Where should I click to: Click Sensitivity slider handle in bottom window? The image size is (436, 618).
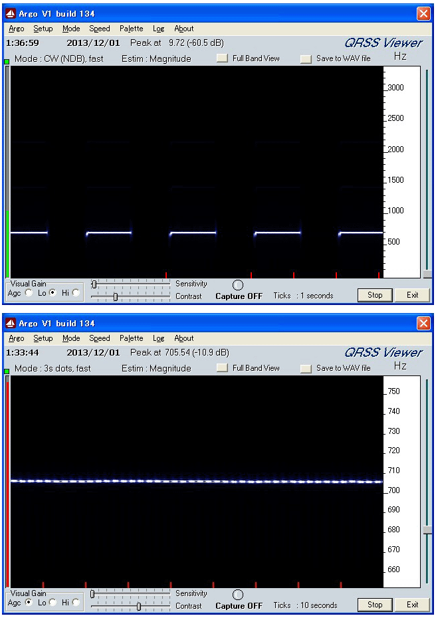[92, 594]
